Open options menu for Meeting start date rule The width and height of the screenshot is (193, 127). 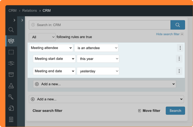179,59
